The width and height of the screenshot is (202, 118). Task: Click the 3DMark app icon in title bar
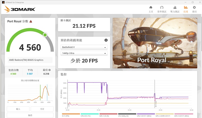3,2
